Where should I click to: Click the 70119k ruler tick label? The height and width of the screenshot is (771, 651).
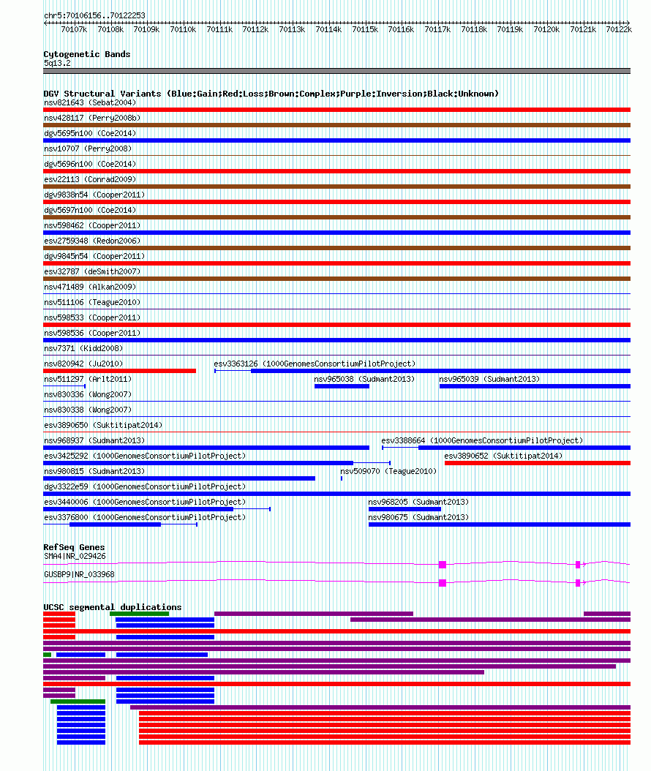510,29
